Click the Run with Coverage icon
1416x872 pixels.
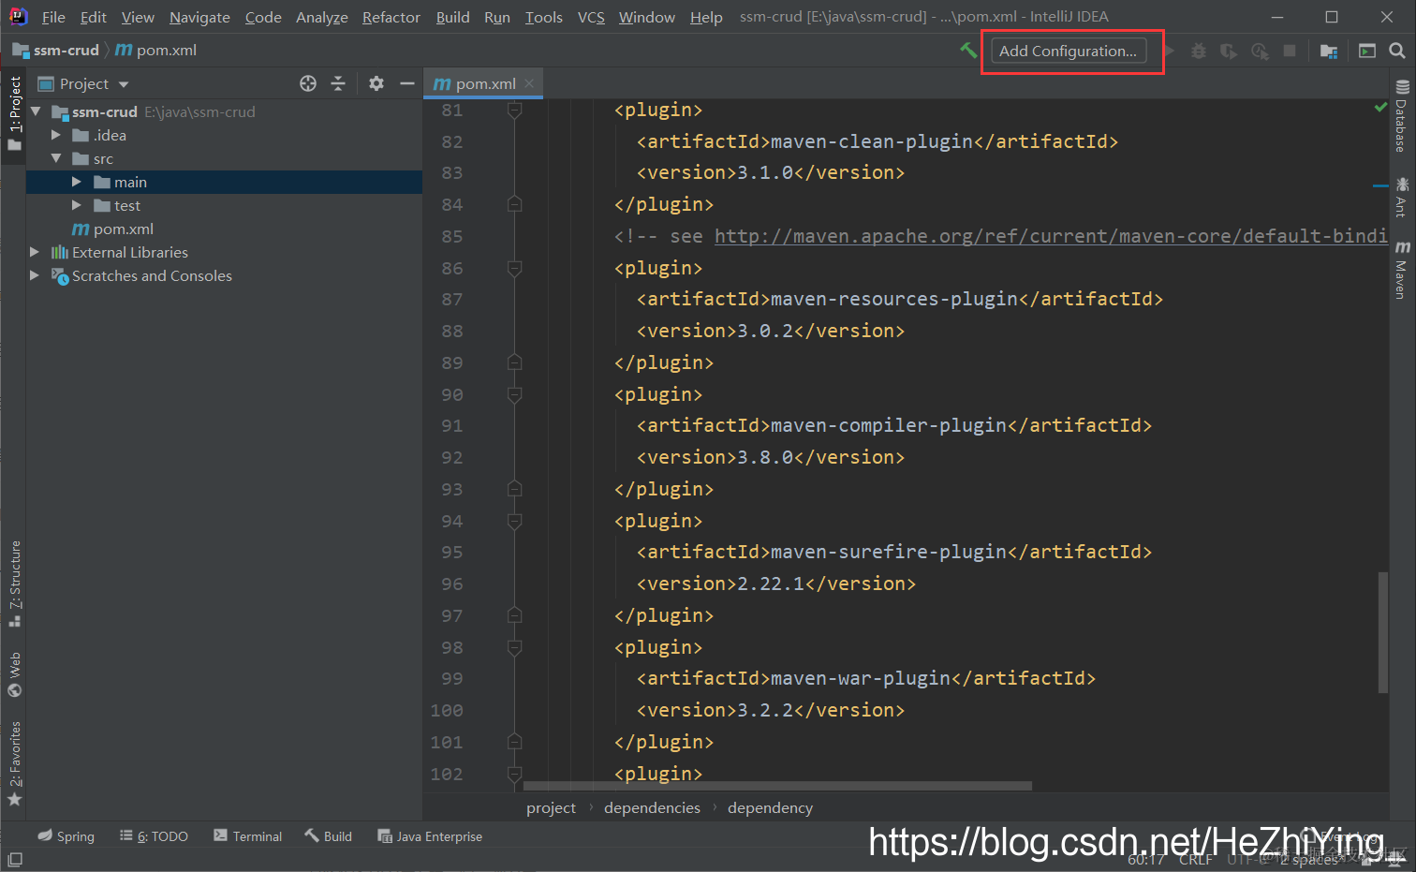[x=1229, y=51]
